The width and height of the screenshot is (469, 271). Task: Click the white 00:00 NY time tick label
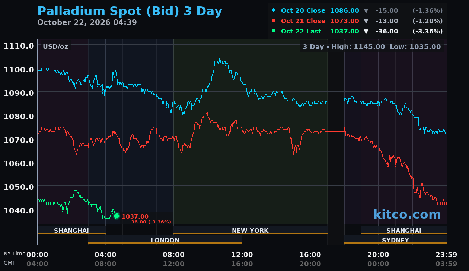(37, 255)
